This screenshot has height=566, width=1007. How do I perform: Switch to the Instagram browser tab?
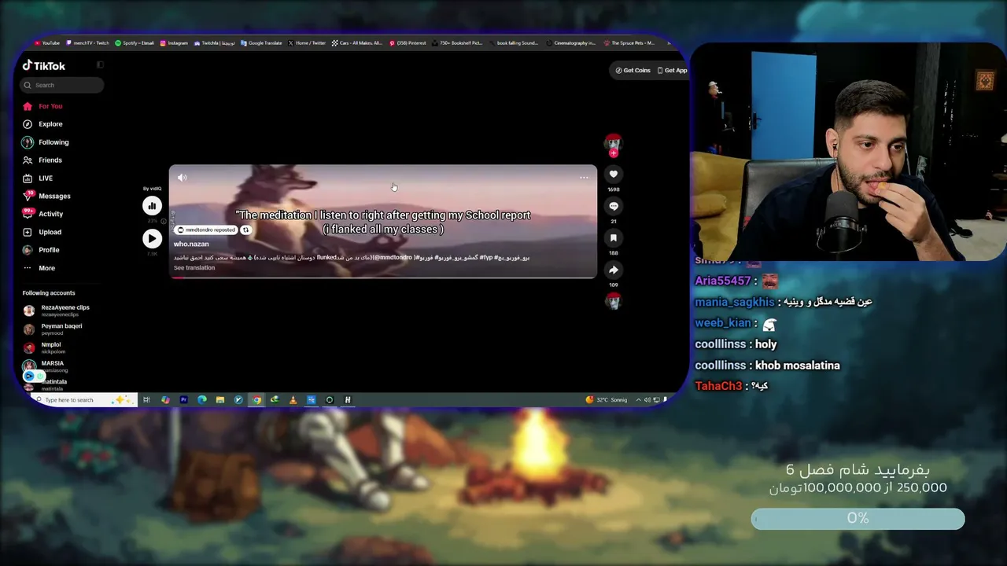[174, 43]
